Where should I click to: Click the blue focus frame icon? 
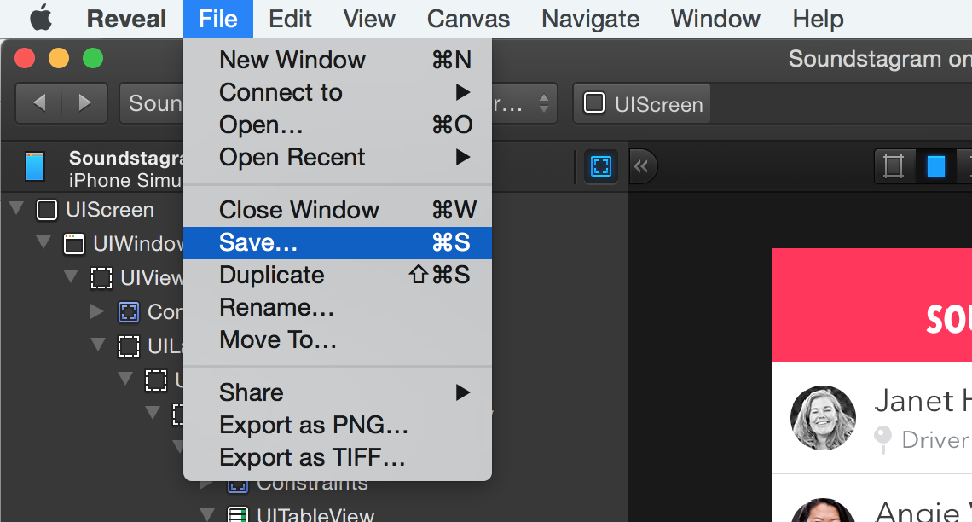tap(601, 166)
